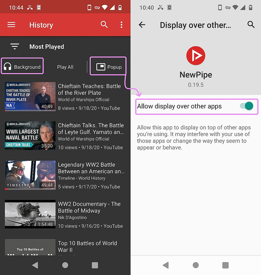Image resolution: width=261 pixels, height=275 pixels.
Task: Select title 'Chieftain Teaches: Battle of the River Plate'
Action: pos(90,89)
